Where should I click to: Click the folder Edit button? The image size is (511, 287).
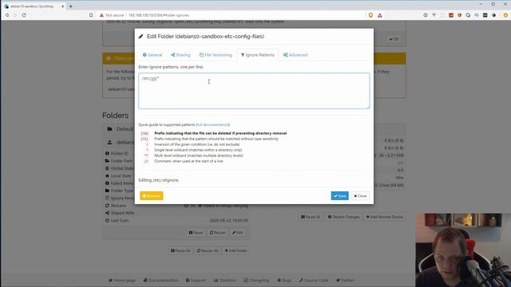pyautogui.click(x=238, y=233)
